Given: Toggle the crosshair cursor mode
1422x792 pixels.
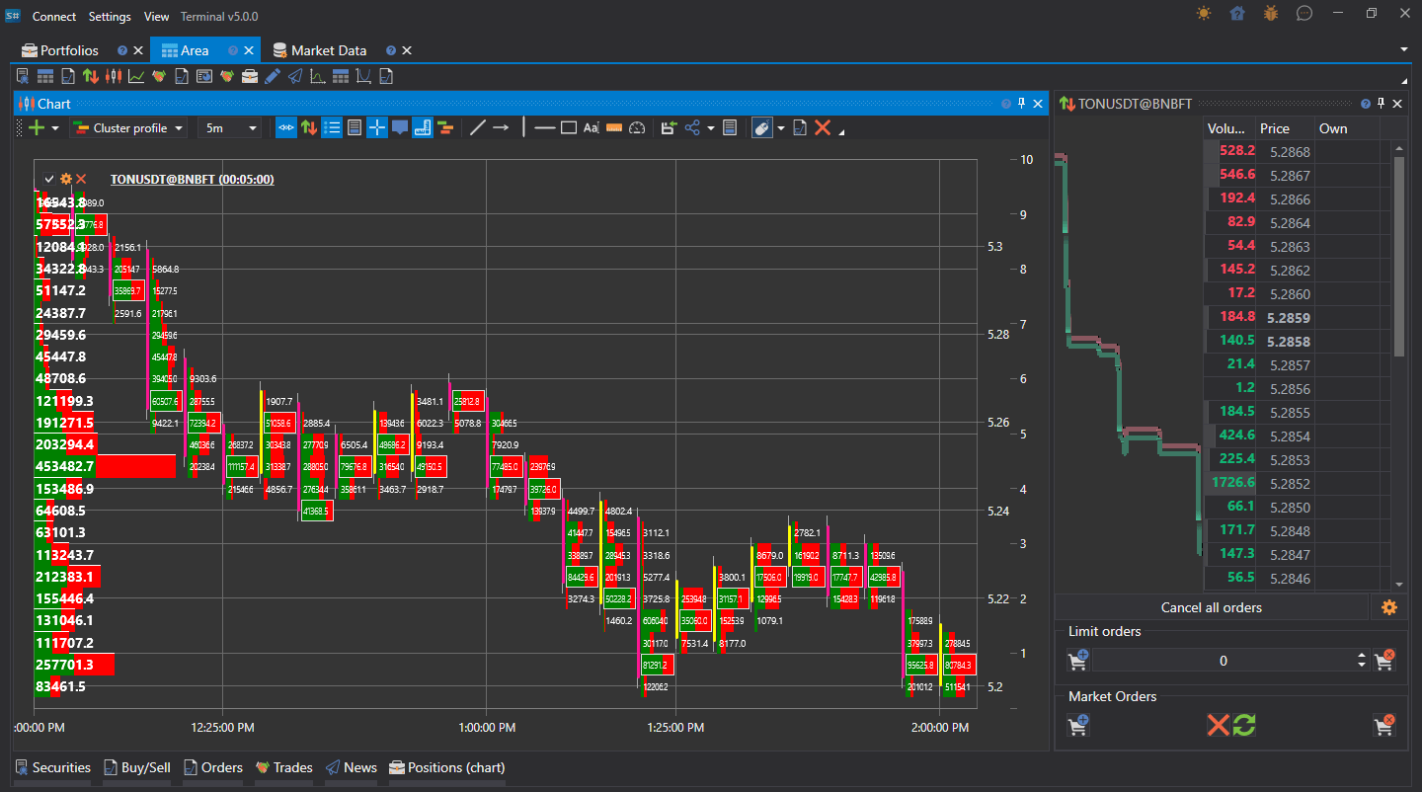Looking at the screenshot, I should pos(376,127).
